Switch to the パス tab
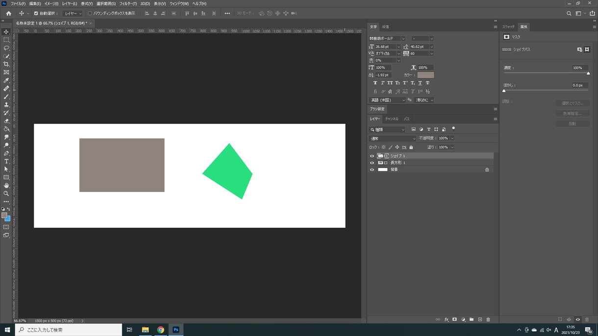 tap(407, 119)
